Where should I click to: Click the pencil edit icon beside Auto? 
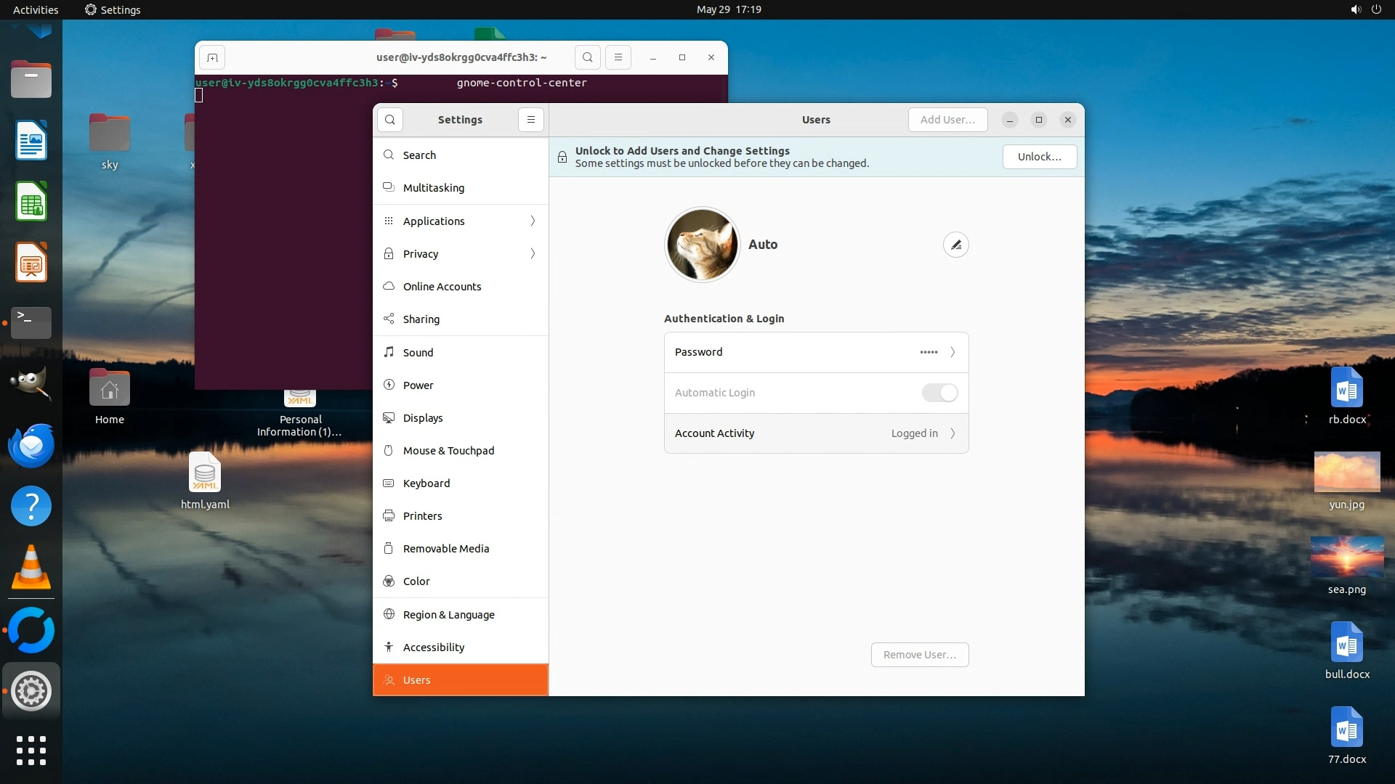click(955, 245)
